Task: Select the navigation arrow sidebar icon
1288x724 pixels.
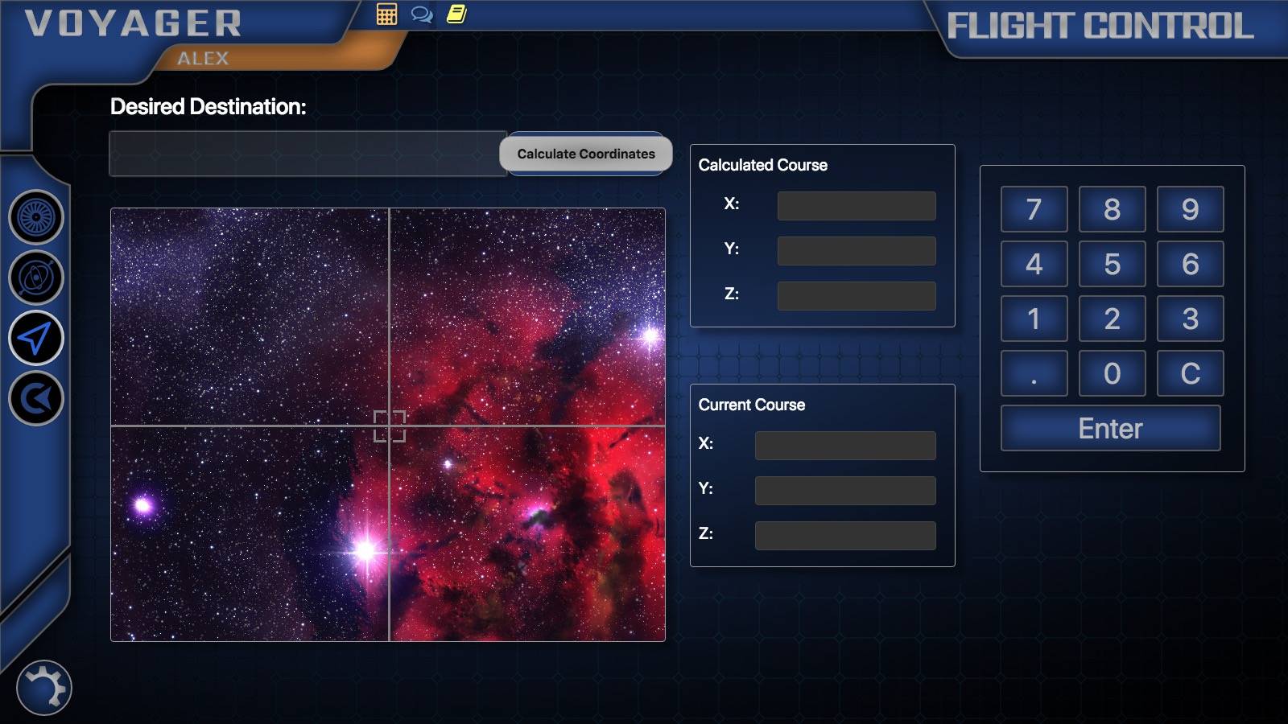Action: 36,338
